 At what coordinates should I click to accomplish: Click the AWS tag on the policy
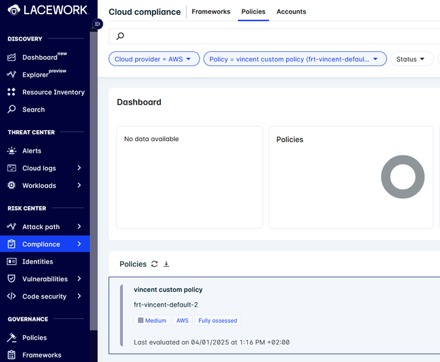click(182, 321)
